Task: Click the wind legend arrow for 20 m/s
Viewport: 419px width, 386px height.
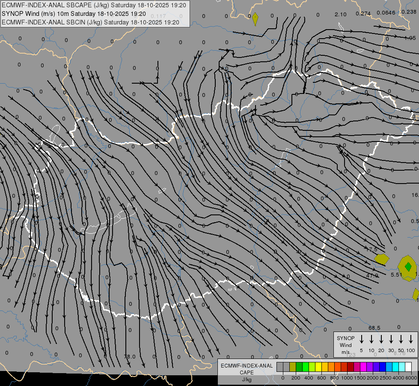Action: (x=381, y=339)
